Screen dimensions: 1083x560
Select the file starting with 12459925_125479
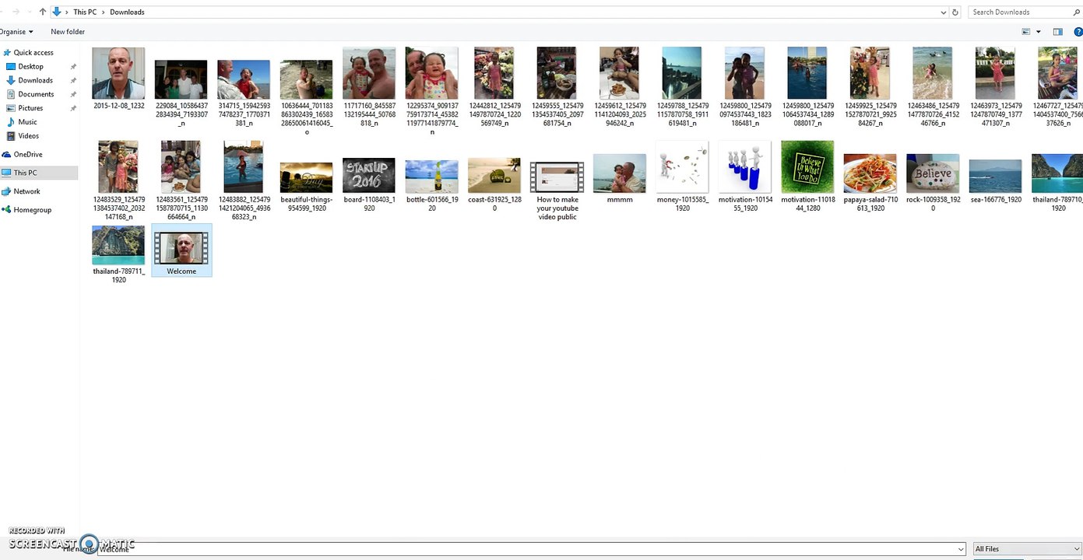pyautogui.click(x=870, y=87)
